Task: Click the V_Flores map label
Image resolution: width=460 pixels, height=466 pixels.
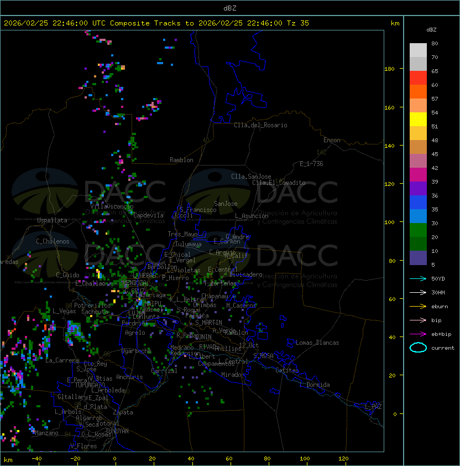Action: click(83, 446)
